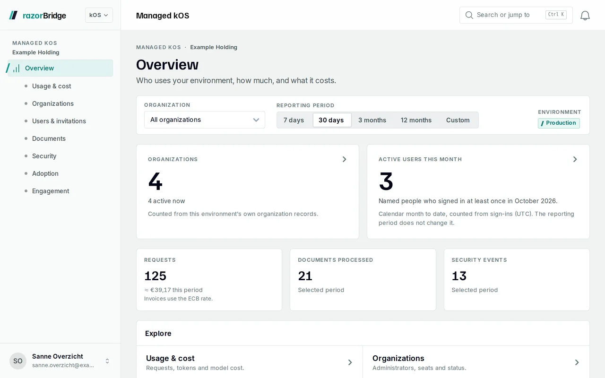
Task: Click arrow on Organizations explore row
Action: (577, 362)
